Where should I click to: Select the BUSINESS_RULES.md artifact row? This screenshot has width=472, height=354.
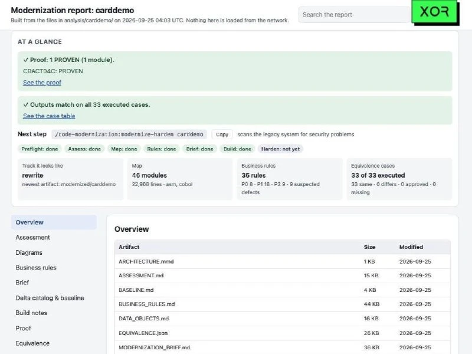pos(283,304)
